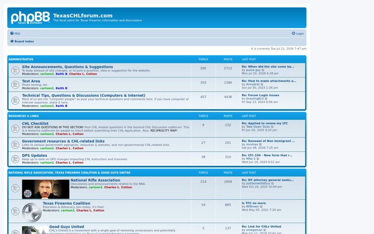Click moderator carlson1 under Site Announcements

(x=47, y=74)
